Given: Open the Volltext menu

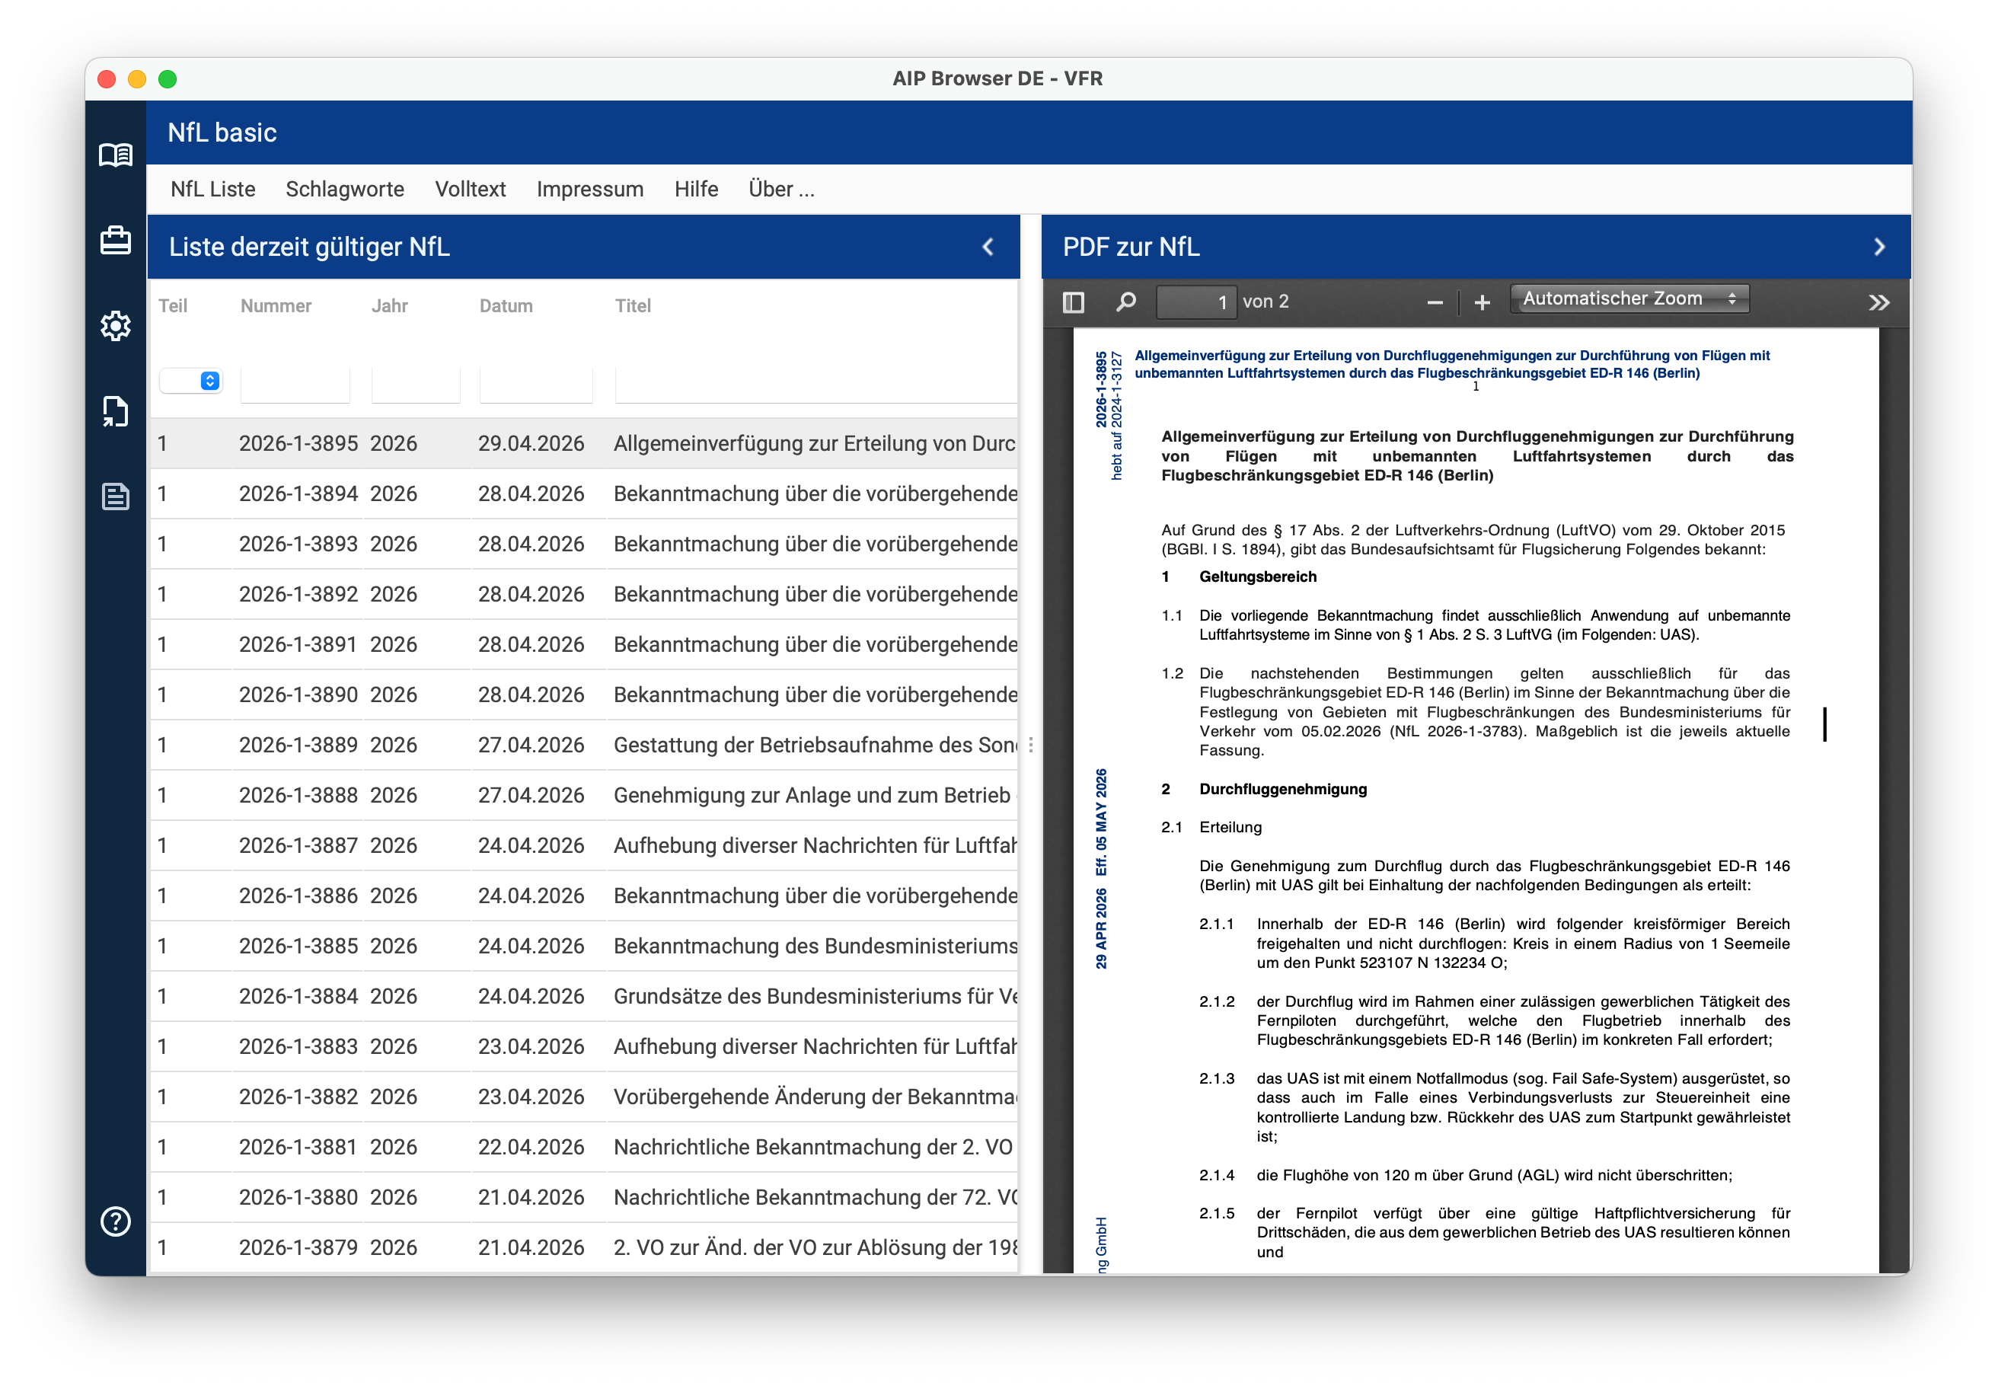Looking at the screenshot, I should (x=470, y=189).
